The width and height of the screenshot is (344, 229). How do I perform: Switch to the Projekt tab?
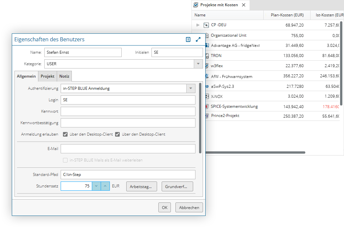(48, 76)
